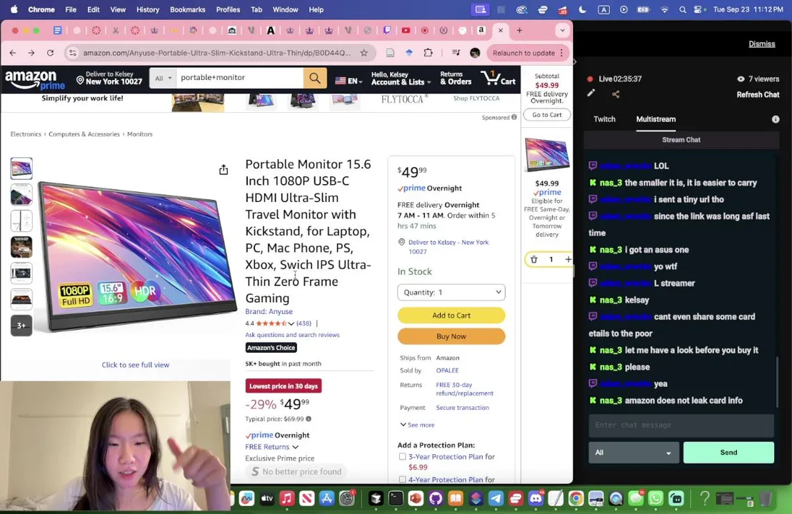This screenshot has height=514, width=792.
Task: Open search category All dropdown
Action: pyautogui.click(x=163, y=79)
